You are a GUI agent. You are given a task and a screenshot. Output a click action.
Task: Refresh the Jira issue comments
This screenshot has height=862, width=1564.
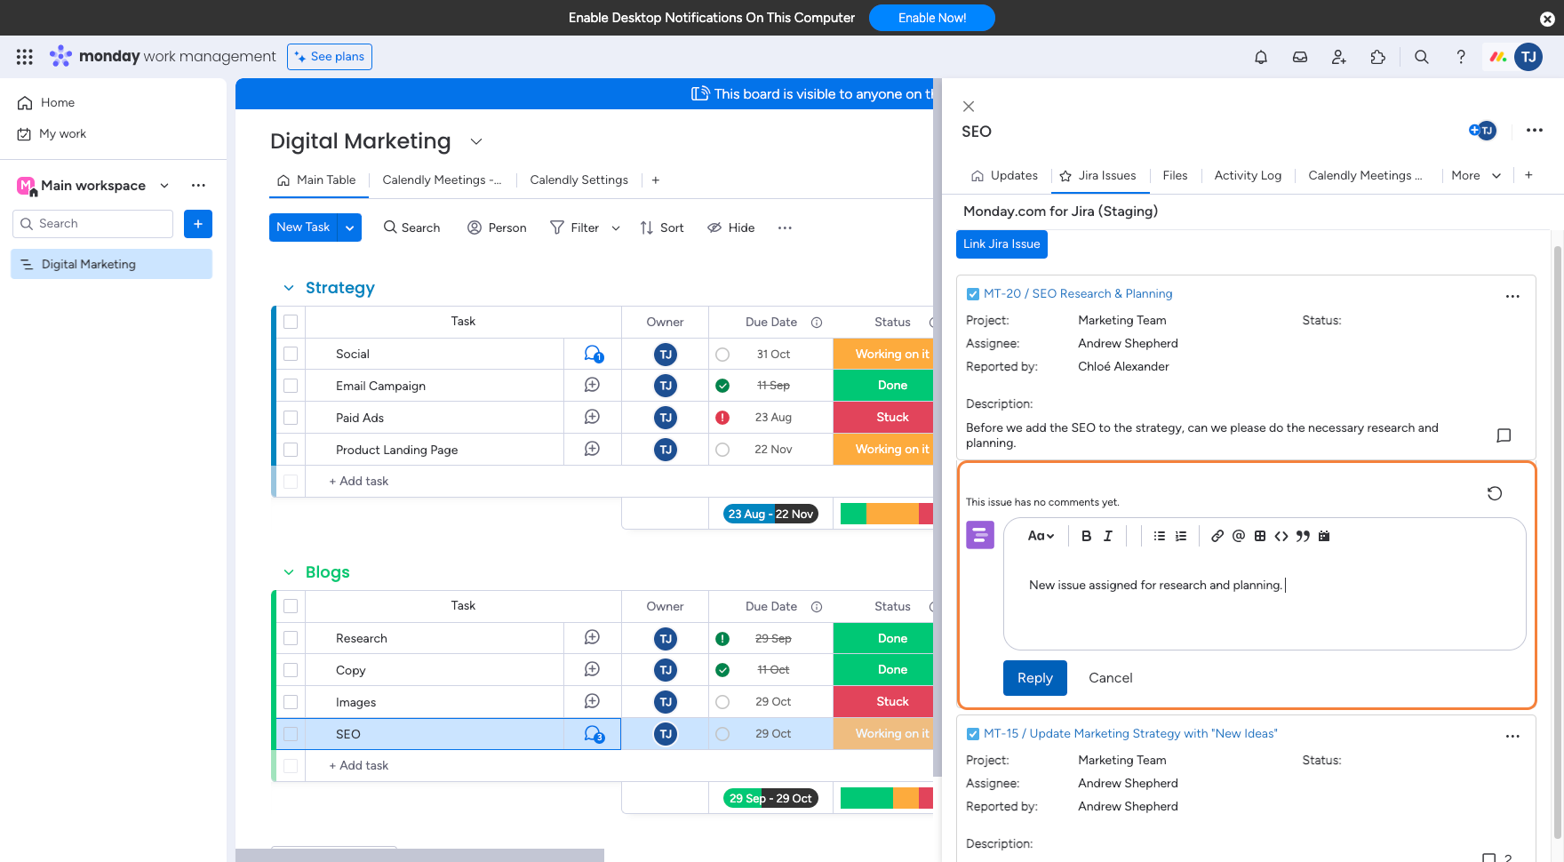pyautogui.click(x=1494, y=493)
